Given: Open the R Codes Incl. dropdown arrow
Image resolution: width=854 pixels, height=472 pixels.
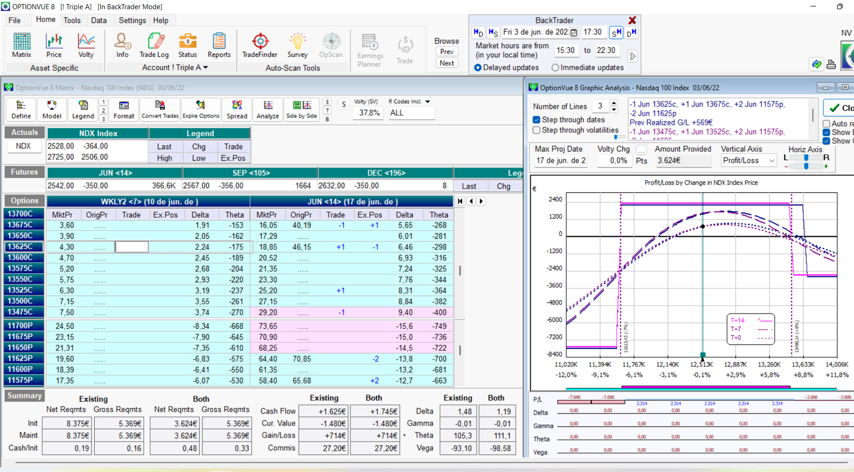Looking at the screenshot, I should [x=427, y=101].
